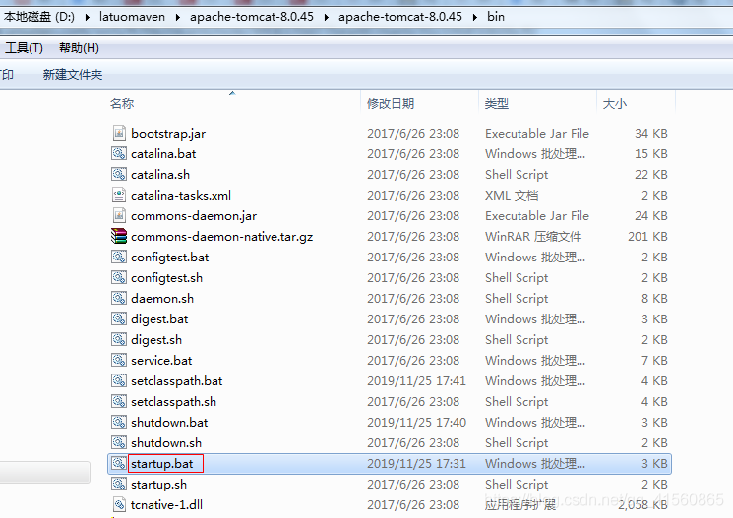Image resolution: width=733 pixels, height=518 pixels.
Task: Click the service.bat file icon
Action: coord(119,360)
